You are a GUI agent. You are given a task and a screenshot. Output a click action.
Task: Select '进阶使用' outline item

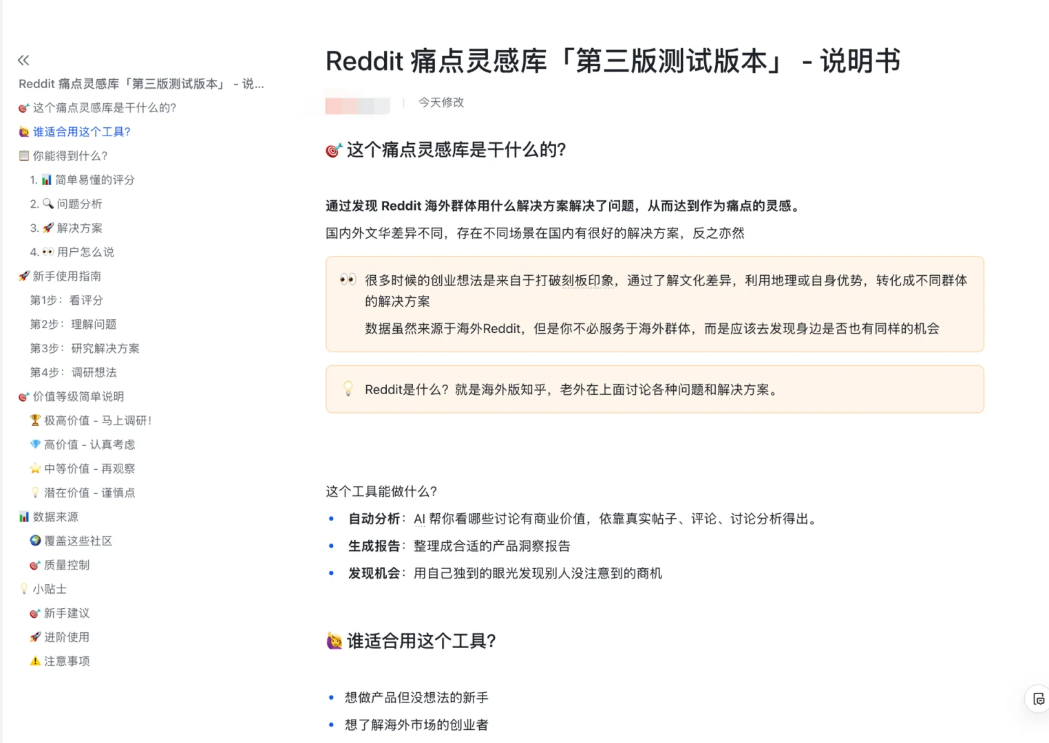pos(60,638)
